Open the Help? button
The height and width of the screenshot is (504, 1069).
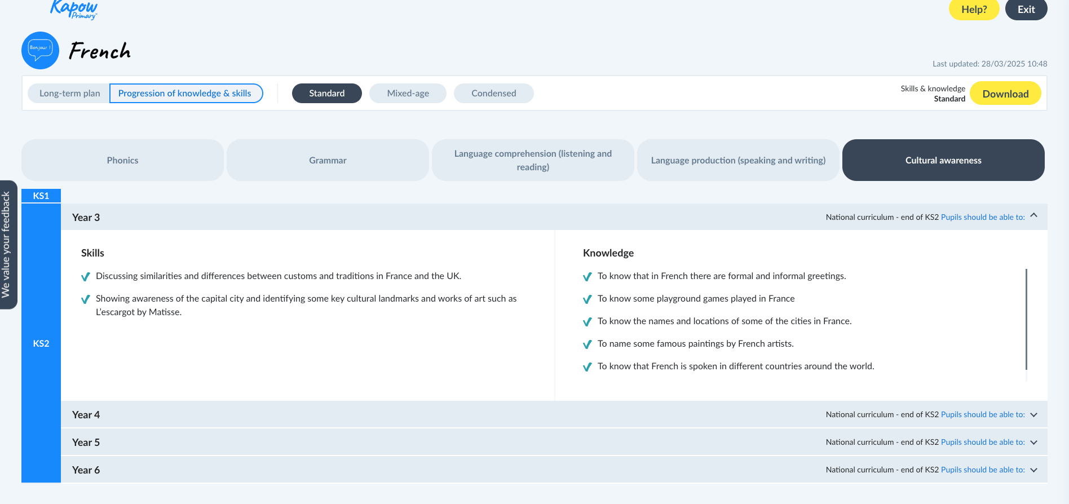(974, 10)
